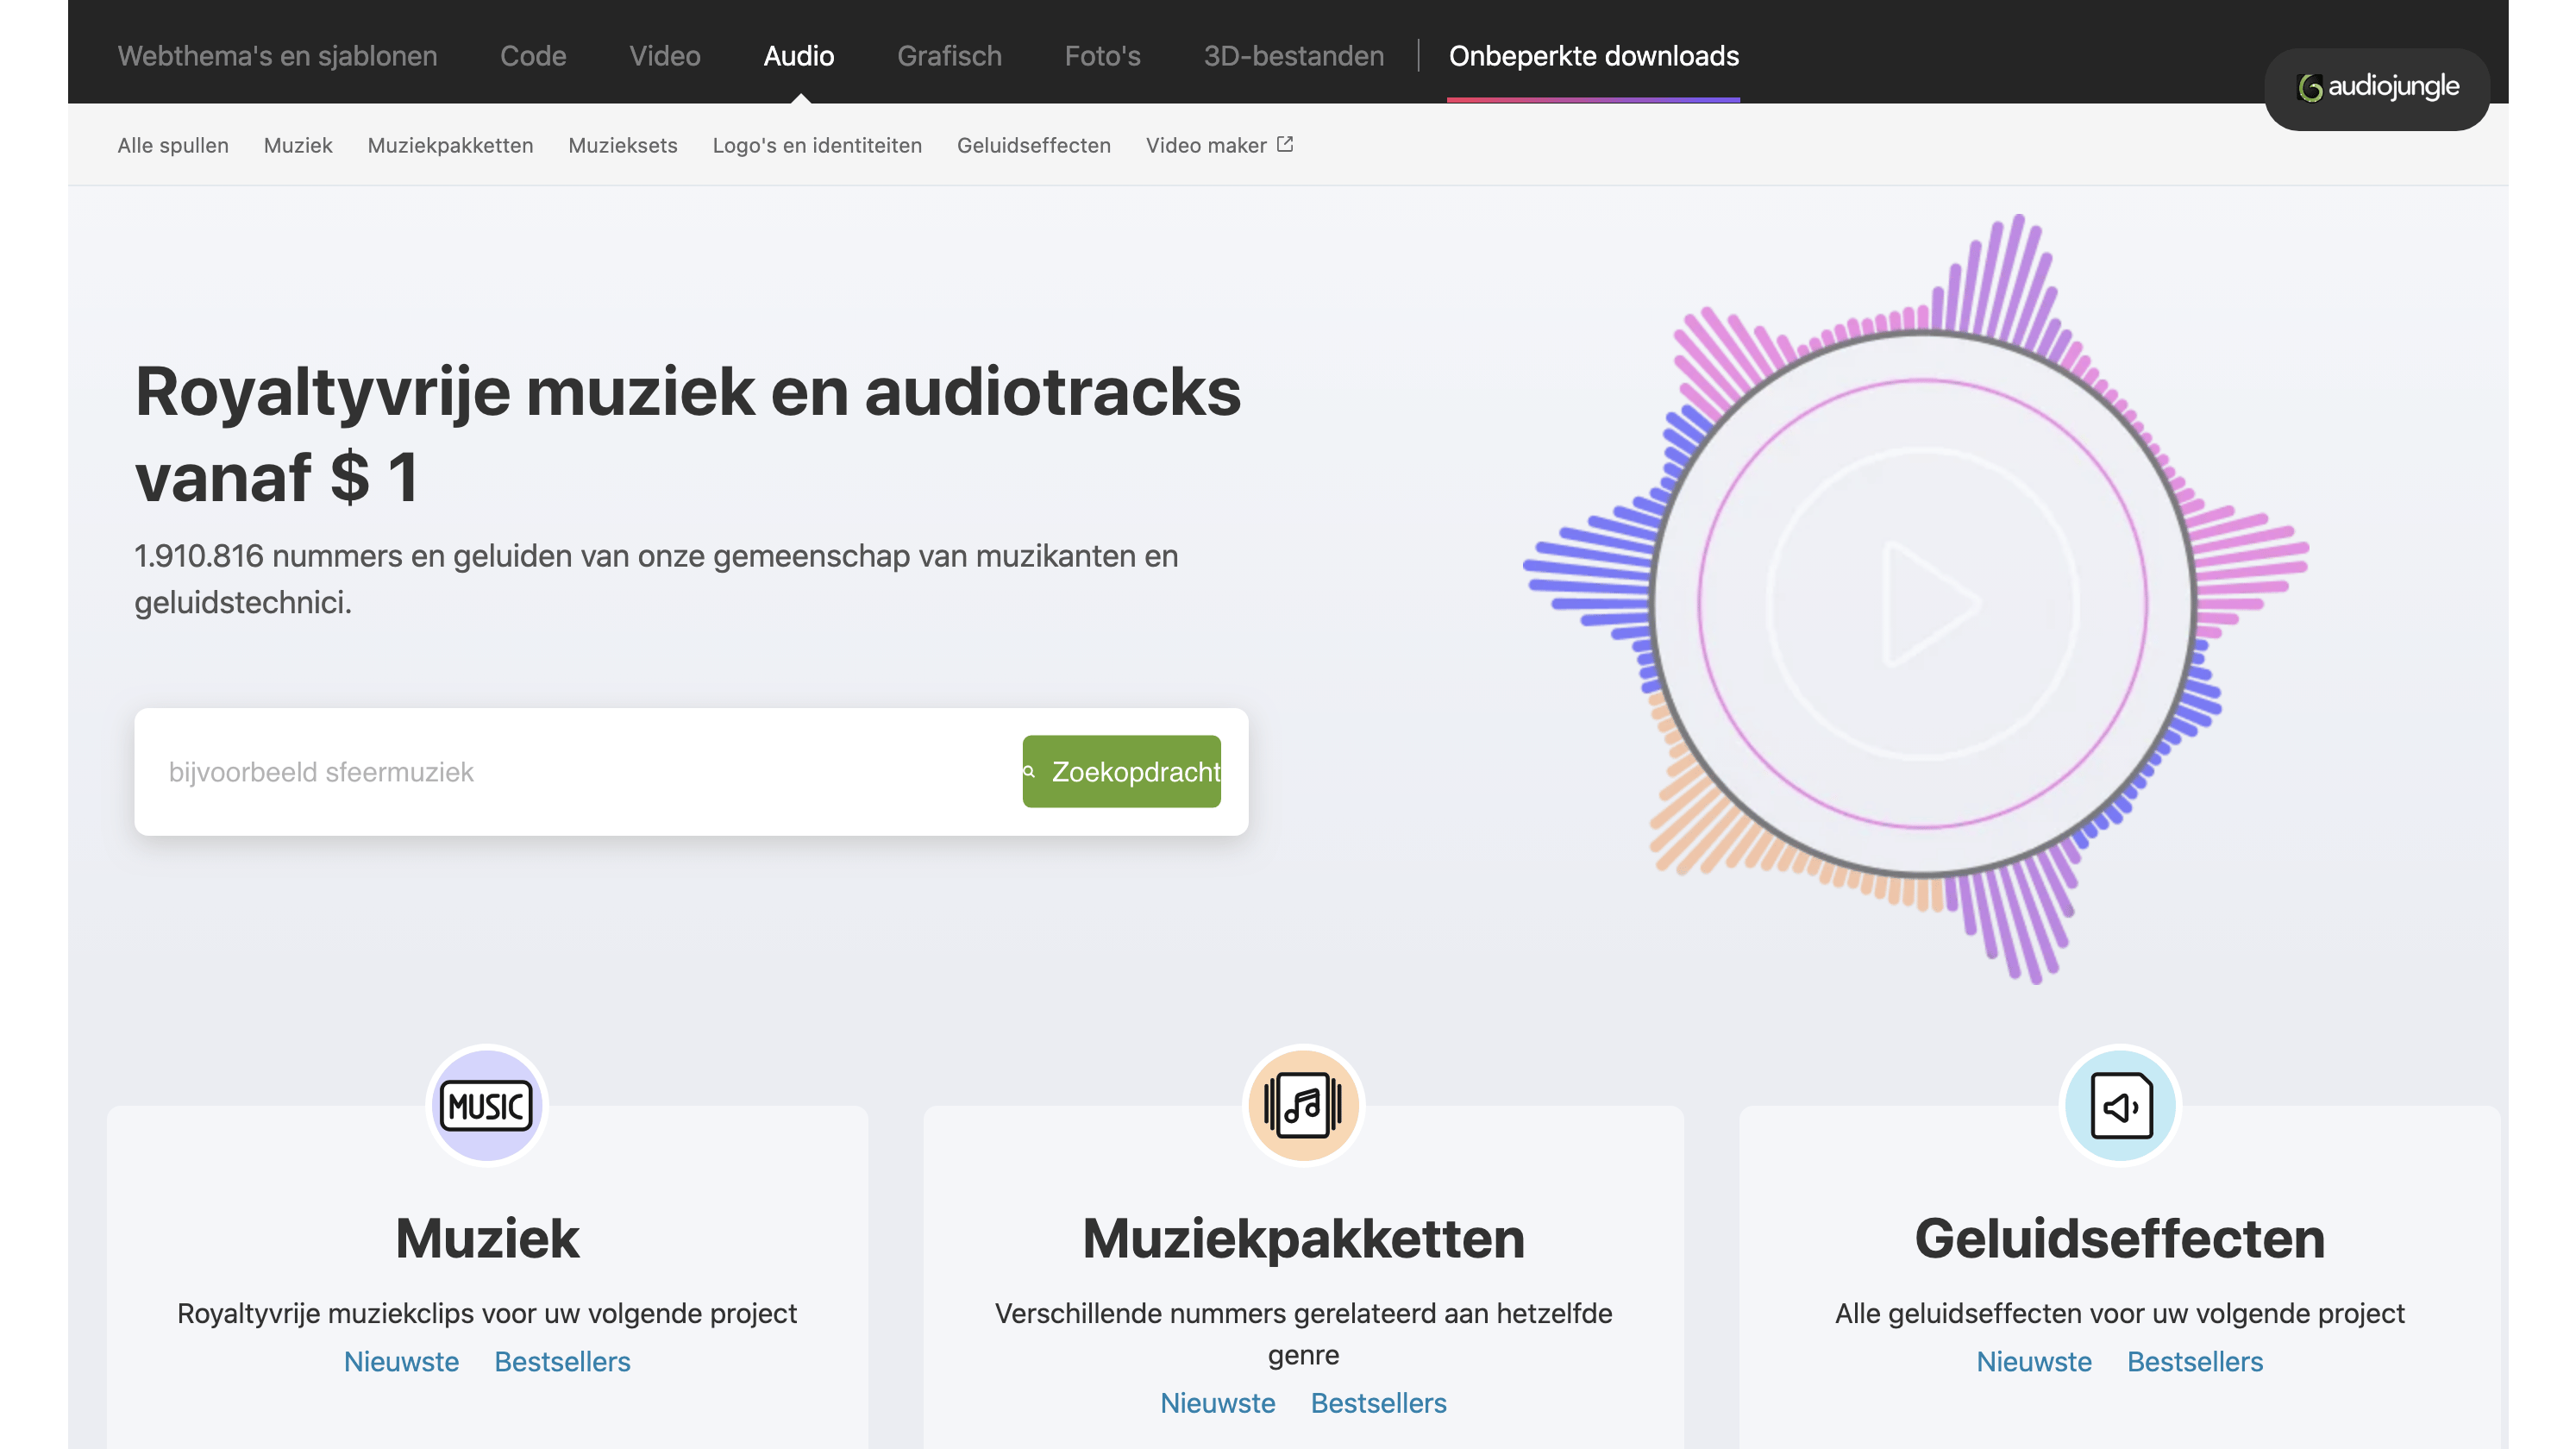Open Bestsellers link under Muziekpakketten
Viewport: 2576px width, 1449px height.
pyautogui.click(x=1378, y=1403)
